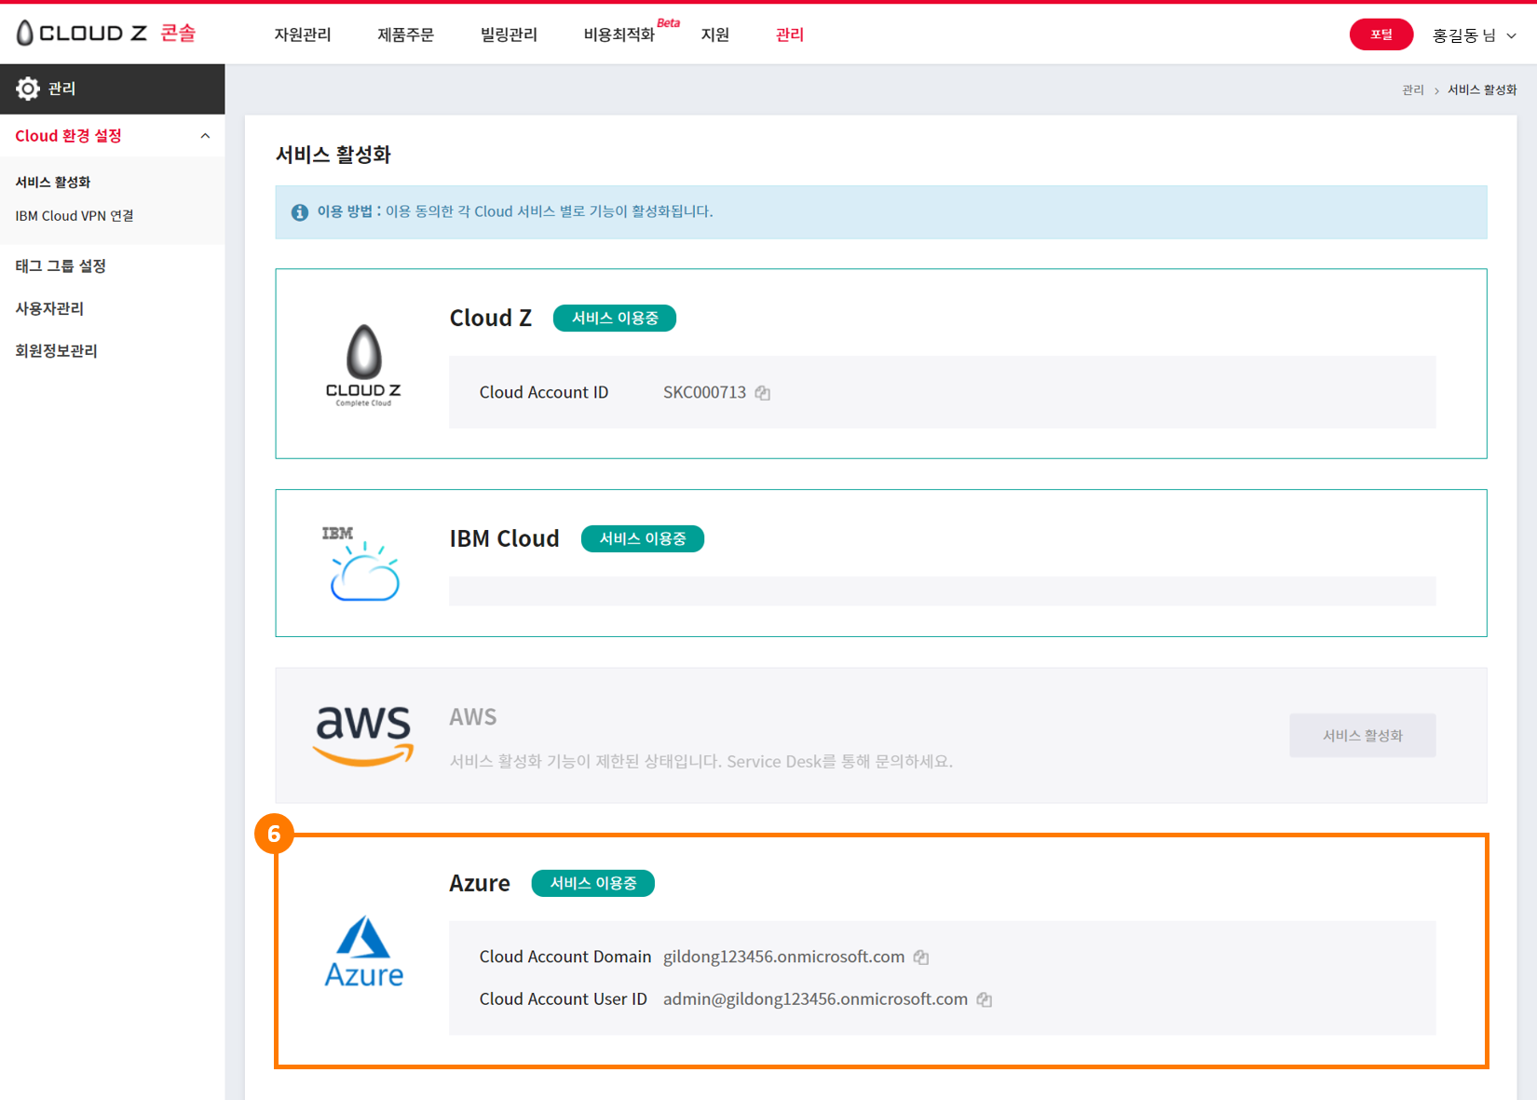
Task: Click the Azure logo image
Action: click(363, 951)
